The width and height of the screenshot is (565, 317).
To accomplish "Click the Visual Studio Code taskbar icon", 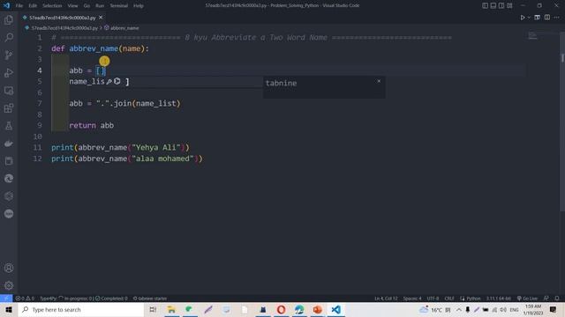I will click(335, 309).
